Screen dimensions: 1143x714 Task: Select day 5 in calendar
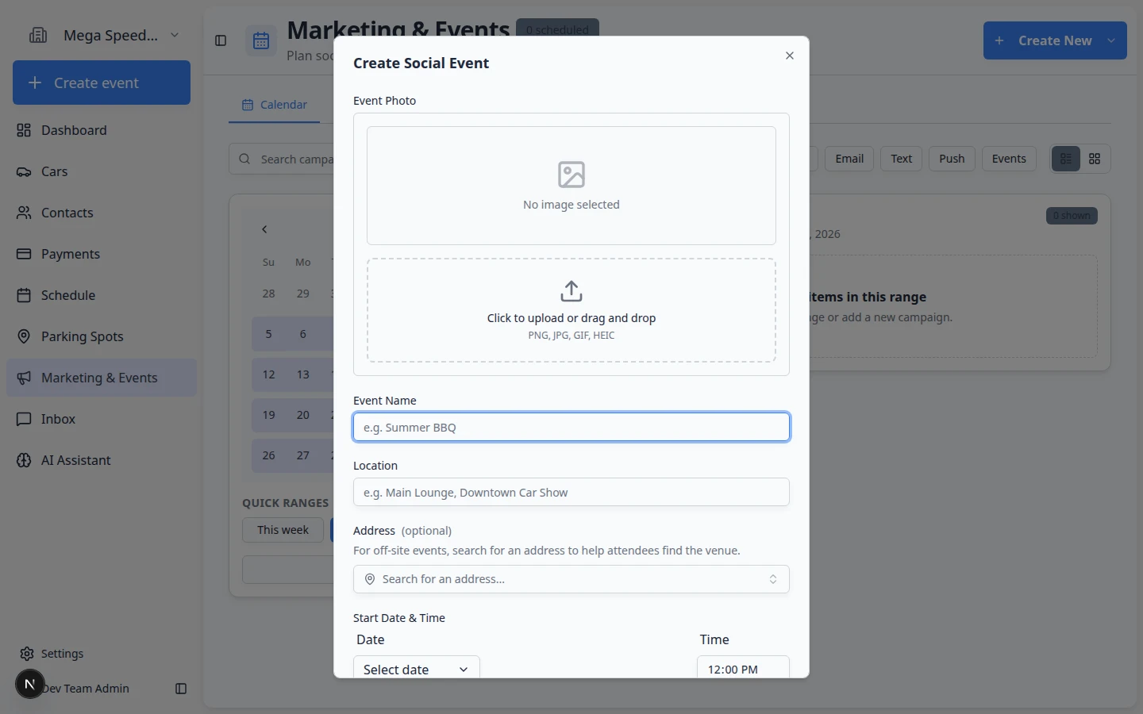click(x=268, y=334)
